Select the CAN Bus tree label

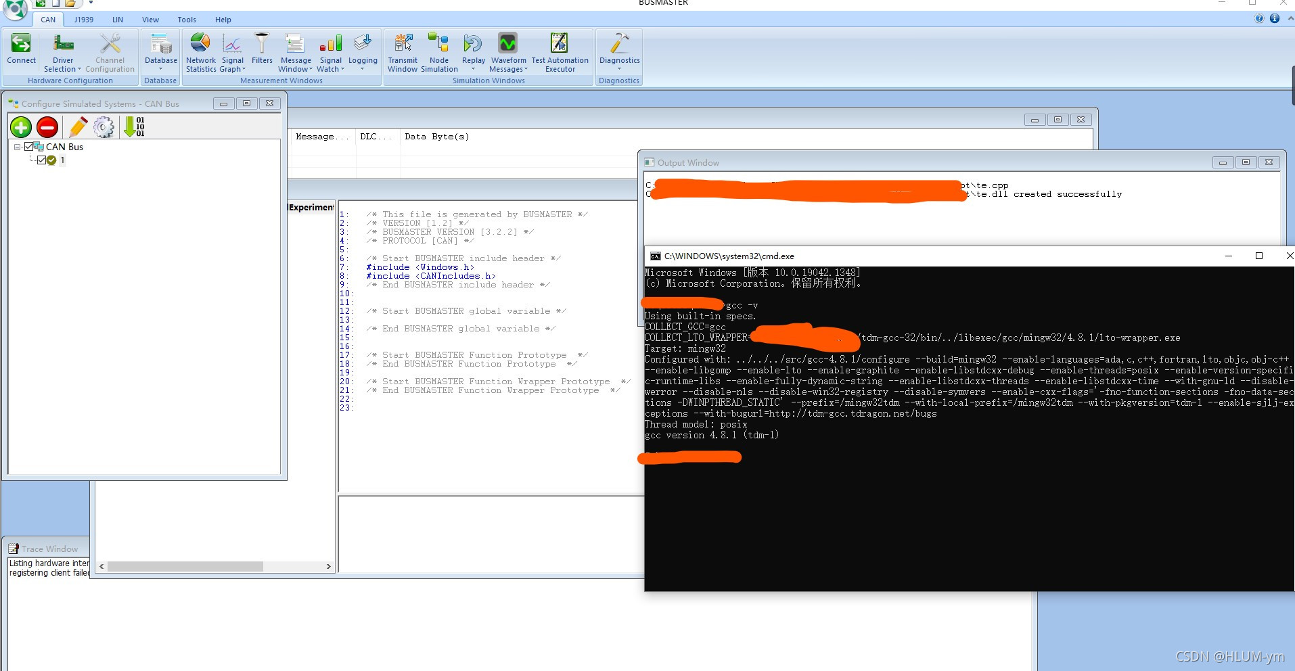[x=64, y=147]
